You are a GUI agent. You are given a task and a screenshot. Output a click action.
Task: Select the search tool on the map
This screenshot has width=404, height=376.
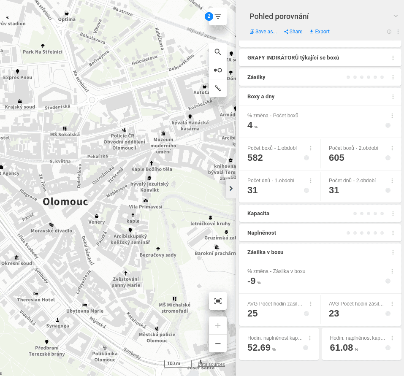pyautogui.click(x=217, y=52)
